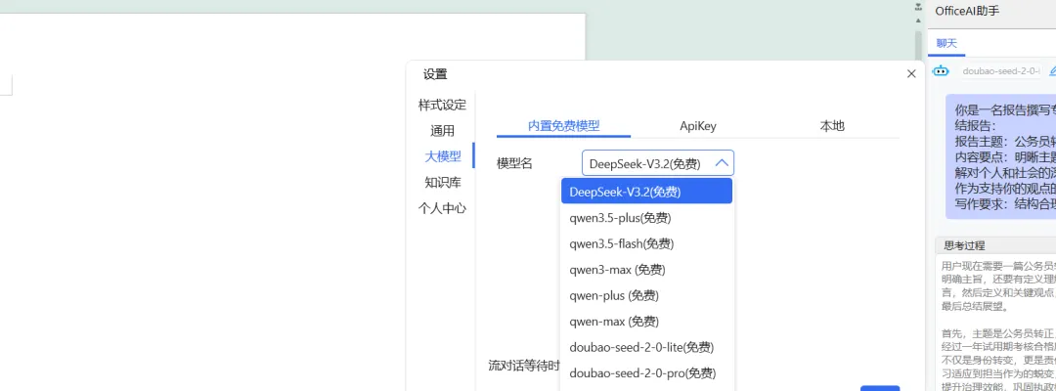Switch to 本地 tab
1056x391 pixels.
pyautogui.click(x=832, y=126)
